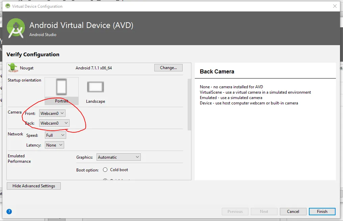Click the Nougat system image icon
The height and width of the screenshot is (221, 343).
[x=13, y=68]
